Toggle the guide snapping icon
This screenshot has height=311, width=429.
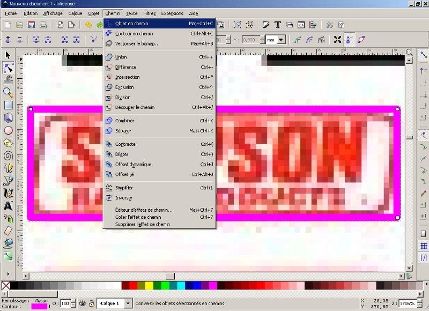(423, 258)
